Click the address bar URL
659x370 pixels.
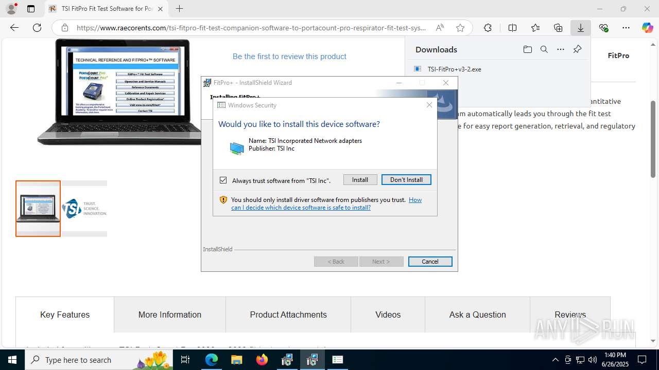(251, 28)
